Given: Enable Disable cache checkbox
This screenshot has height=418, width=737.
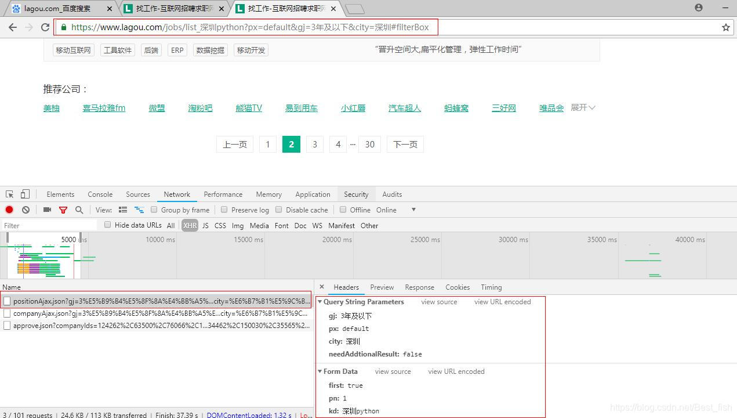Looking at the screenshot, I should click(278, 210).
